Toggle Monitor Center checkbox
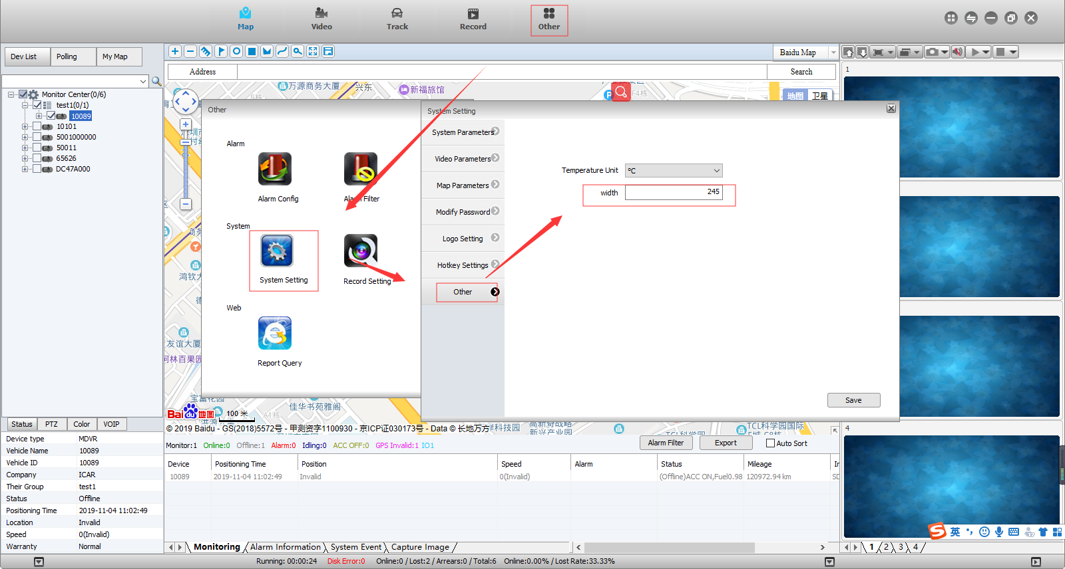 click(x=23, y=94)
